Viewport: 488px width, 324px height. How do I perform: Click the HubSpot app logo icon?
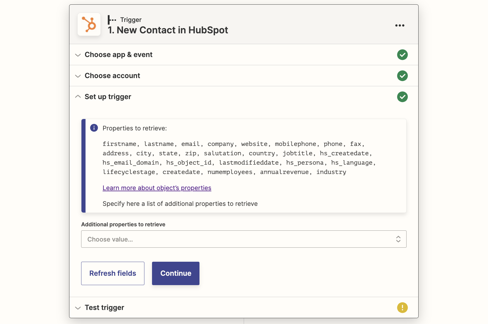click(89, 24)
